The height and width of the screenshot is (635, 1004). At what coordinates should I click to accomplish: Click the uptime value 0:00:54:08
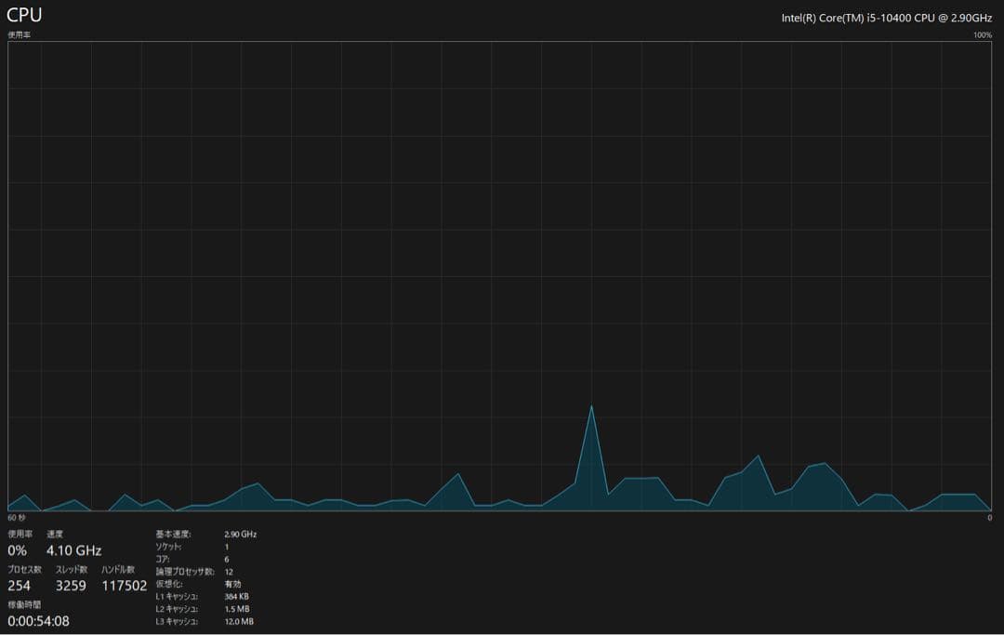coord(38,621)
